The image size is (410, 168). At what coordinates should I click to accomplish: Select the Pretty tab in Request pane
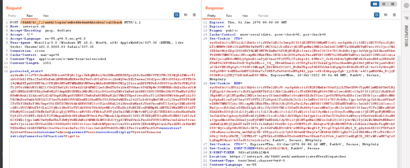12,16
